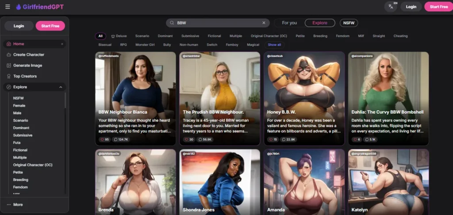Screen dimensions: 453x215
Task: Filter by Switch tag
Action: (x=211, y=45)
